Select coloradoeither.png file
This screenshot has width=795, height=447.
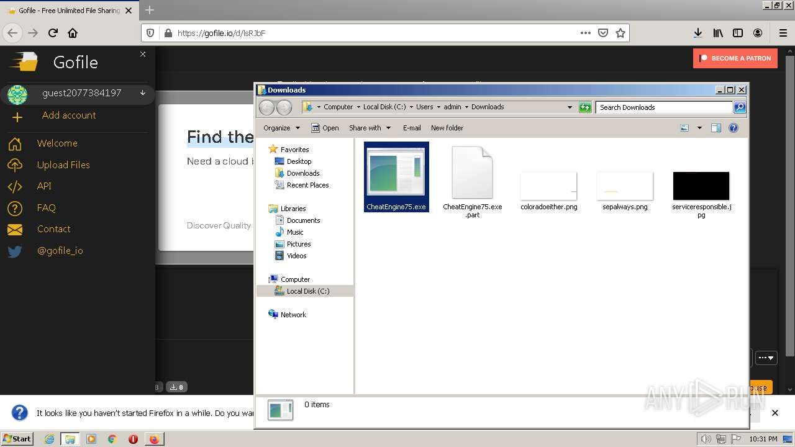[x=549, y=191]
